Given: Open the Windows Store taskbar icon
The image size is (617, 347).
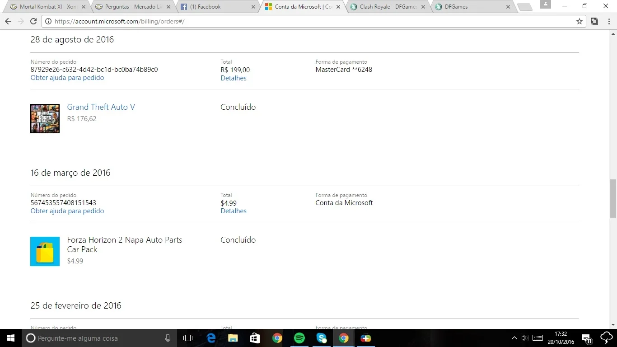Looking at the screenshot, I should [255, 338].
